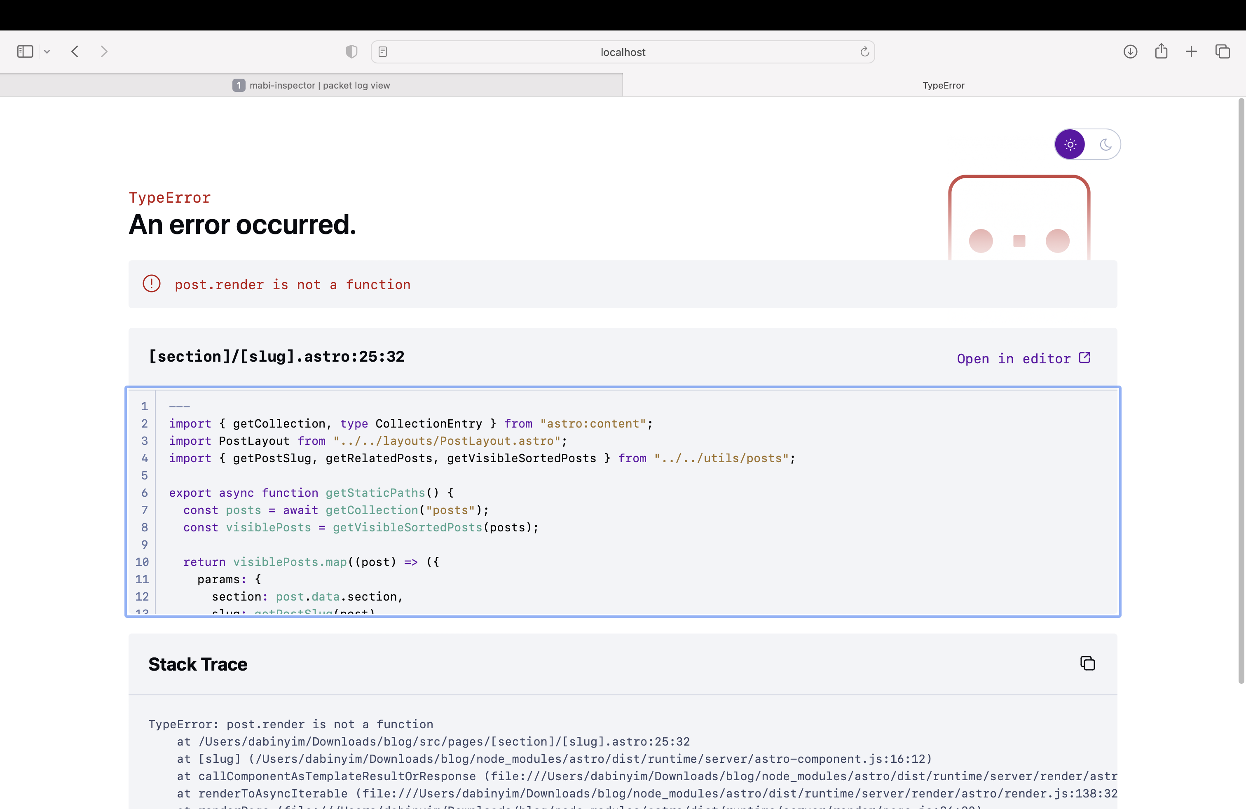Click the localhost address bar field

point(623,52)
